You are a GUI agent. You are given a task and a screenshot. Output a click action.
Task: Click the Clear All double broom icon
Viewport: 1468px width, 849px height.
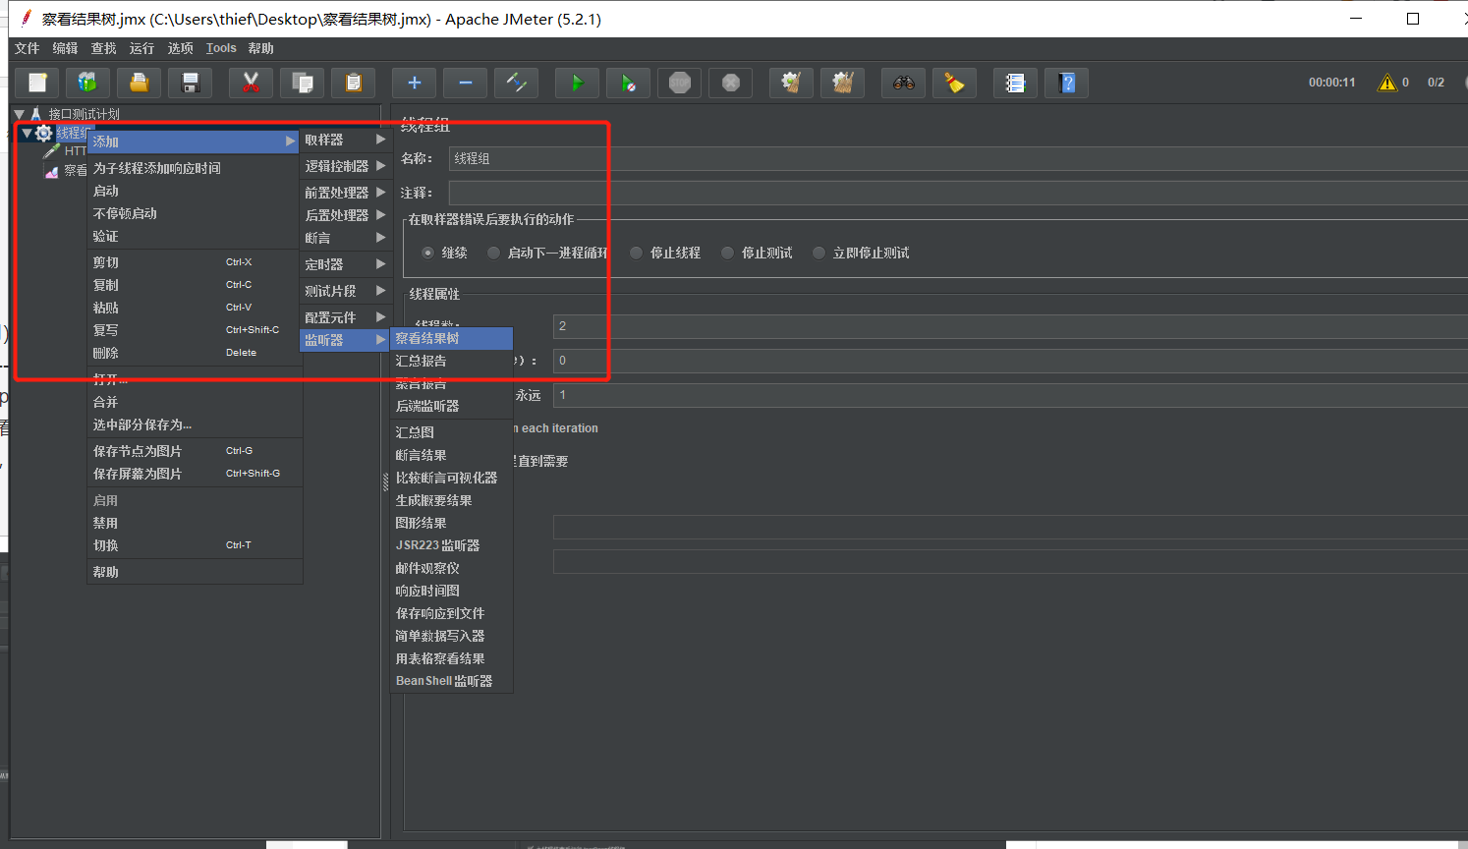click(843, 83)
